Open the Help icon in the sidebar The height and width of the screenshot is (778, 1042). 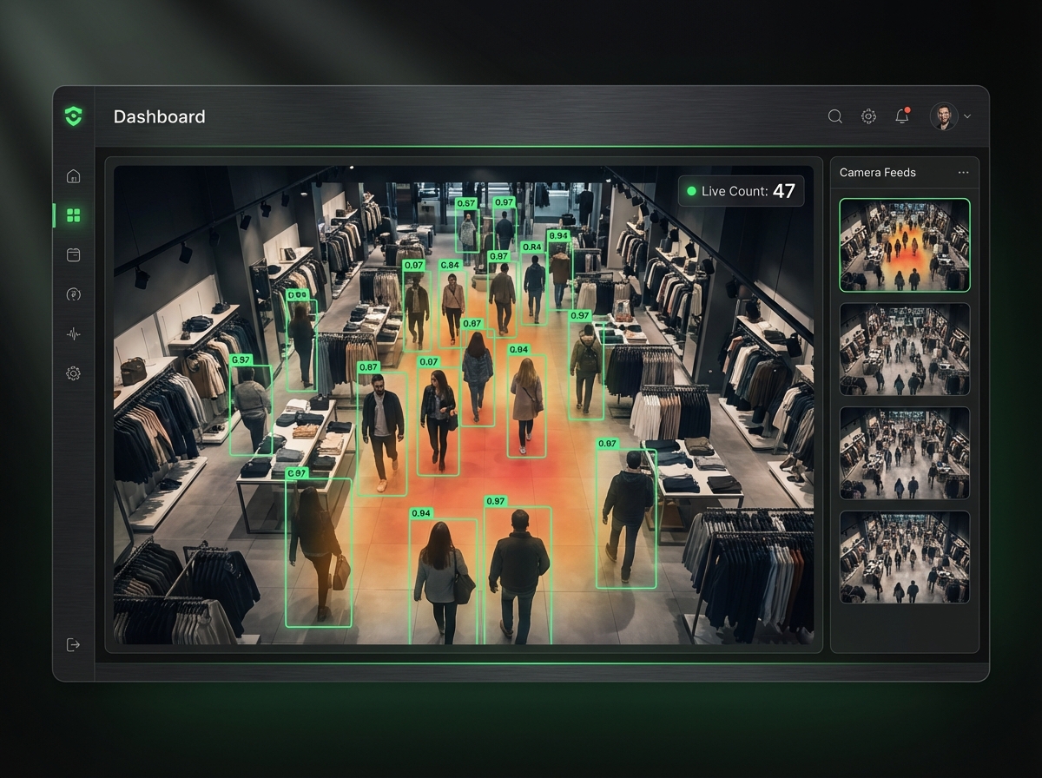73,294
